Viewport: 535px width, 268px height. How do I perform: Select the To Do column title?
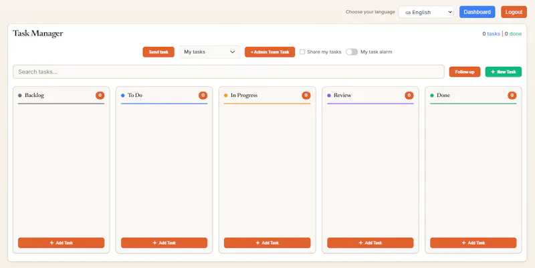point(135,95)
